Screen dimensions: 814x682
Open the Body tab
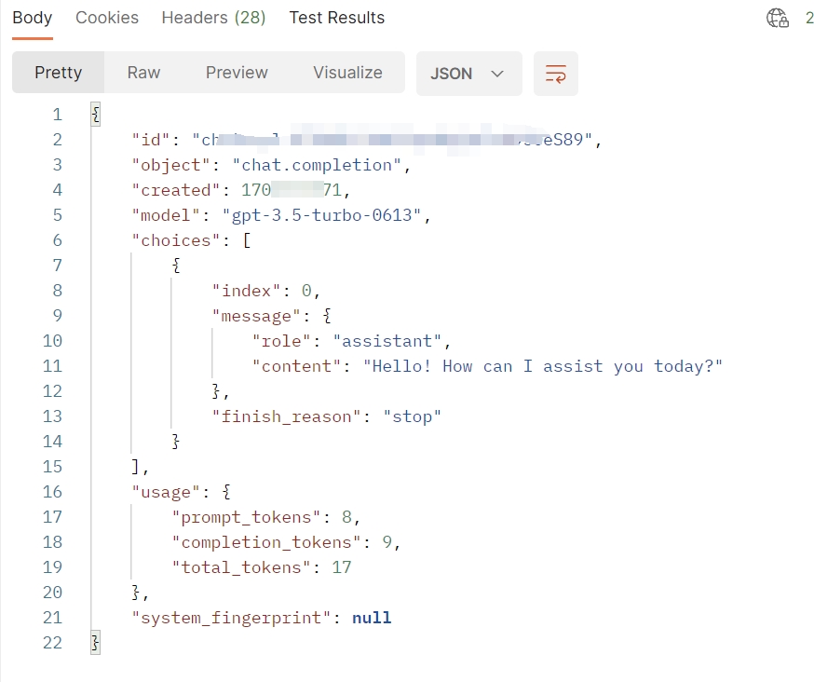coord(33,18)
